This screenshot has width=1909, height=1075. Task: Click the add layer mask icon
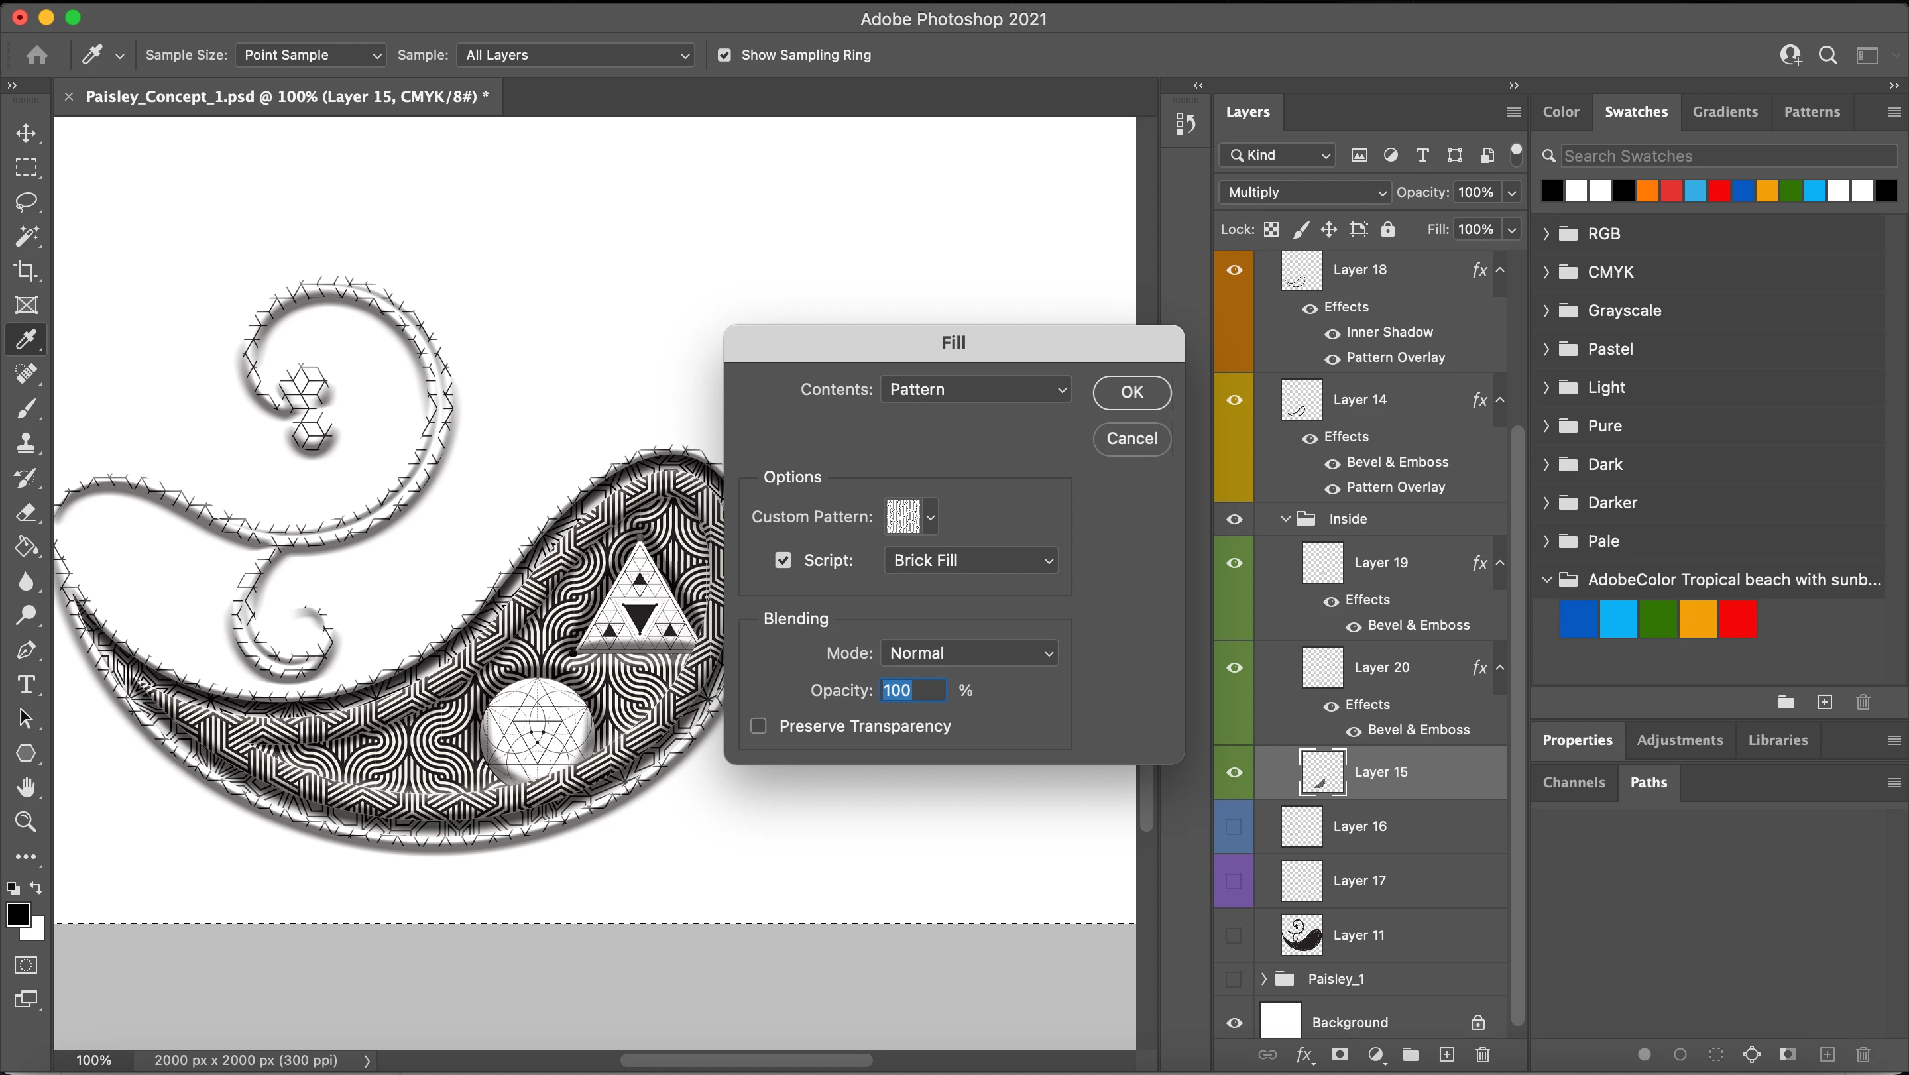[1339, 1054]
